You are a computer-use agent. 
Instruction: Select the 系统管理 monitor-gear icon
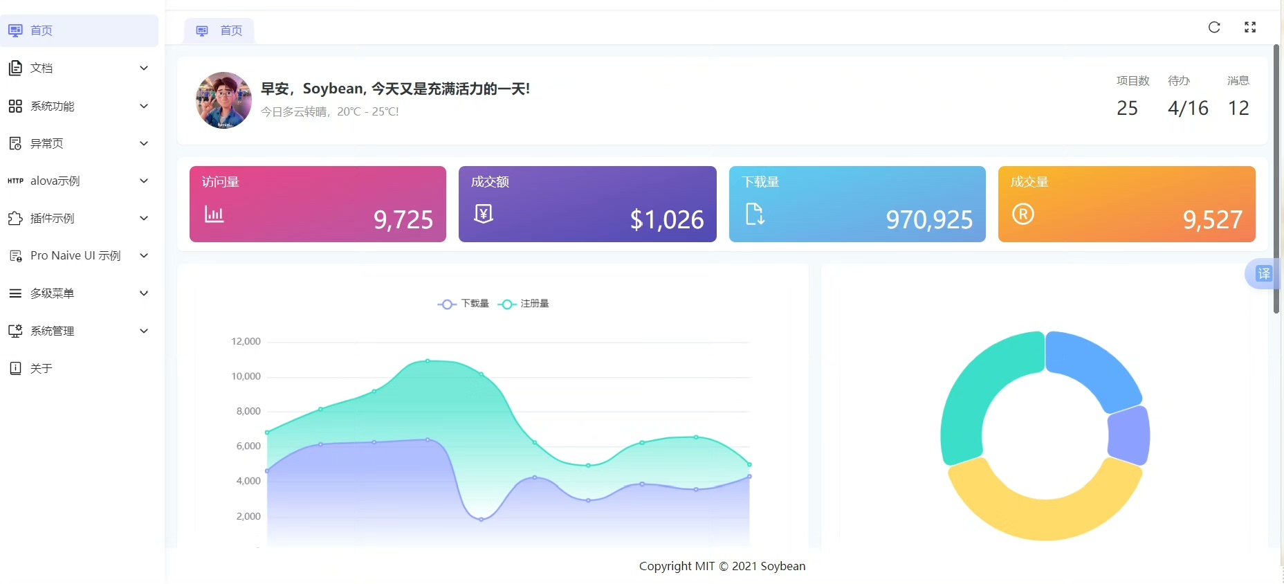click(15, 331)
